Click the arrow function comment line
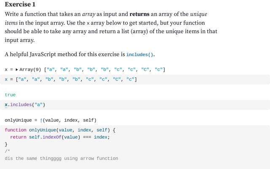Screen dimensions: 270x169 coord(61,158)
